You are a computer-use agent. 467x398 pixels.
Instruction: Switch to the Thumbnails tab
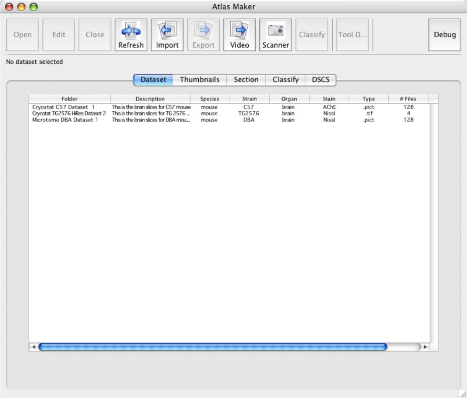[200, 80]
